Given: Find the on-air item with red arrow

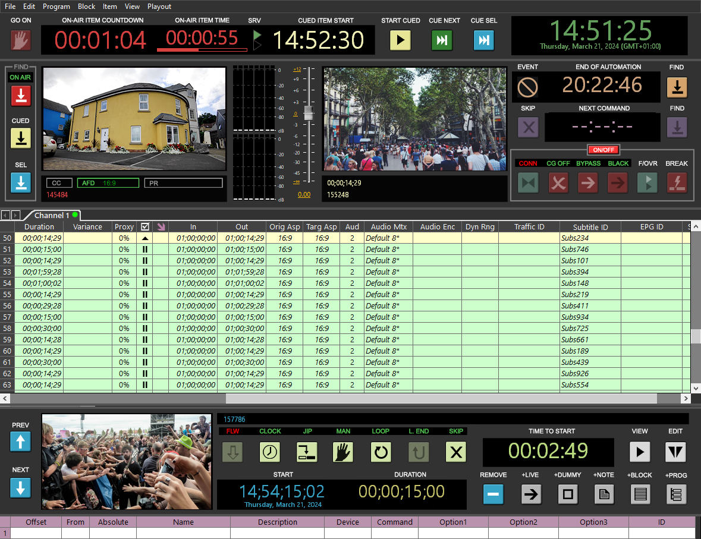Looking at the screenshot, I should point(21,96).
